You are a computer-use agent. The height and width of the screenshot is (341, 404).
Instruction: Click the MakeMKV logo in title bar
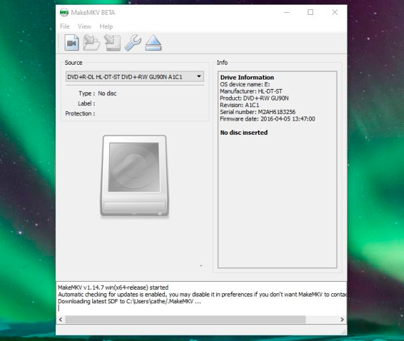tap(64, 12)
